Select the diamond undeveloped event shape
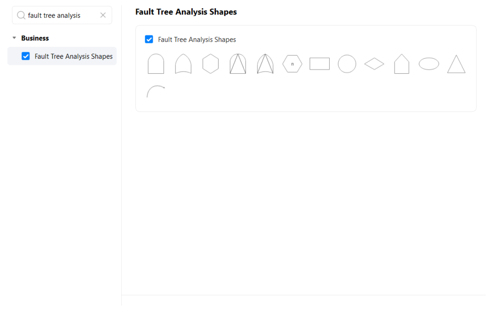Screen dimensions: 491x311 click(374, 64)
